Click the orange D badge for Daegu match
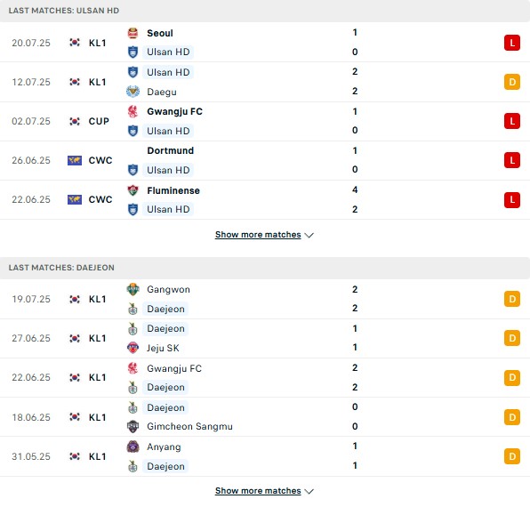The image size is (530, 507). pyautogui.click(x=512, y=82)
